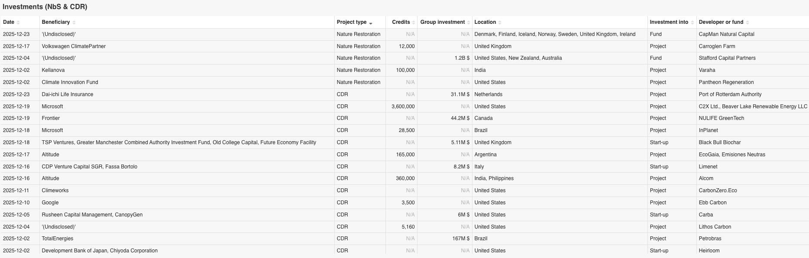
Task: Select the Volkswagen ClimatePartner beneficiary cell
Action: (74, 46)
